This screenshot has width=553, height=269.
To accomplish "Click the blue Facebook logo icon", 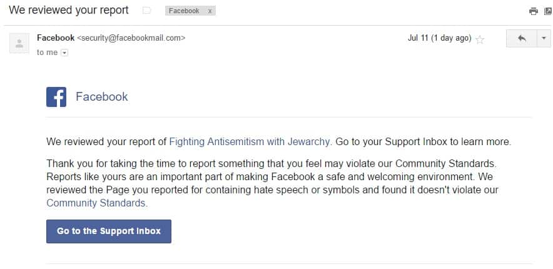I will pos(56,97).
